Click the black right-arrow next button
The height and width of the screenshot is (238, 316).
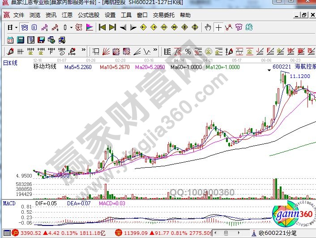[x=133, y=27]
